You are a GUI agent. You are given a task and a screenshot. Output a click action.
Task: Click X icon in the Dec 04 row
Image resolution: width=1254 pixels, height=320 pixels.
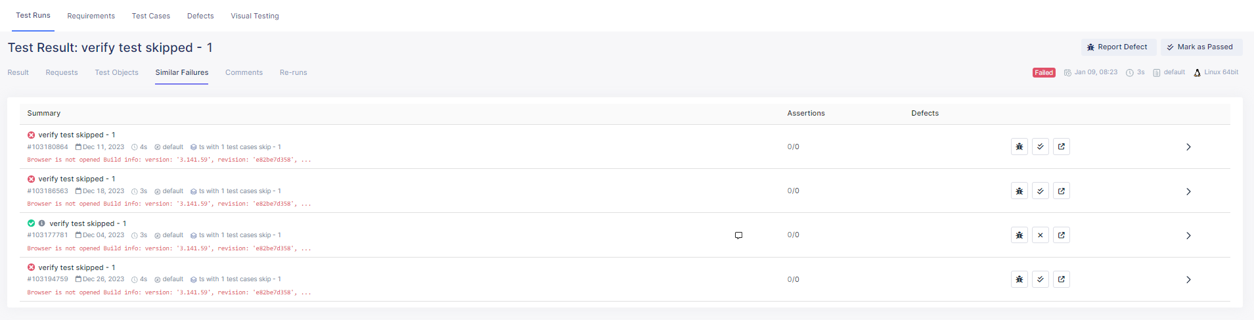pyautogui.click(x=1040, y=235)
